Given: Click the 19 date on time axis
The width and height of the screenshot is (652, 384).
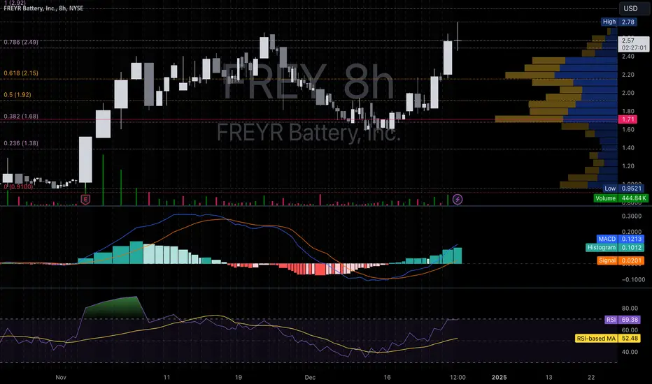Looking at the screenshot, I should click(x=239, y=377).
